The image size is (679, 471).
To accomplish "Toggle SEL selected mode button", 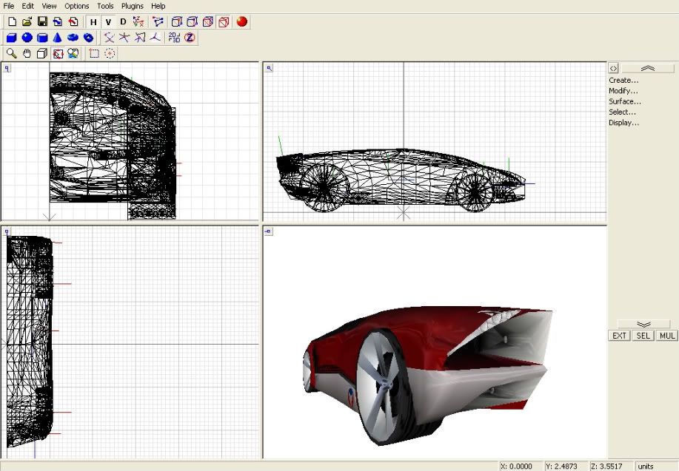I will [x=643, y=336].
